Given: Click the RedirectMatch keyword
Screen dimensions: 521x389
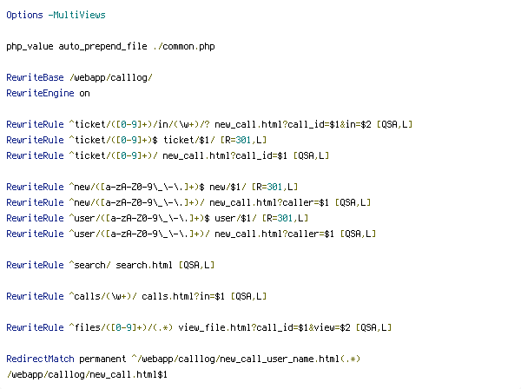Looking at the screenshot, I should pos(40,359).
